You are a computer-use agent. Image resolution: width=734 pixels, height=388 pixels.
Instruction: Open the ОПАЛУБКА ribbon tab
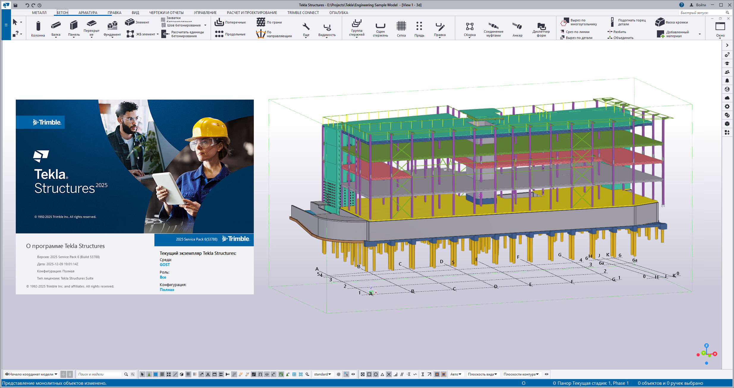tap(338, 12)
